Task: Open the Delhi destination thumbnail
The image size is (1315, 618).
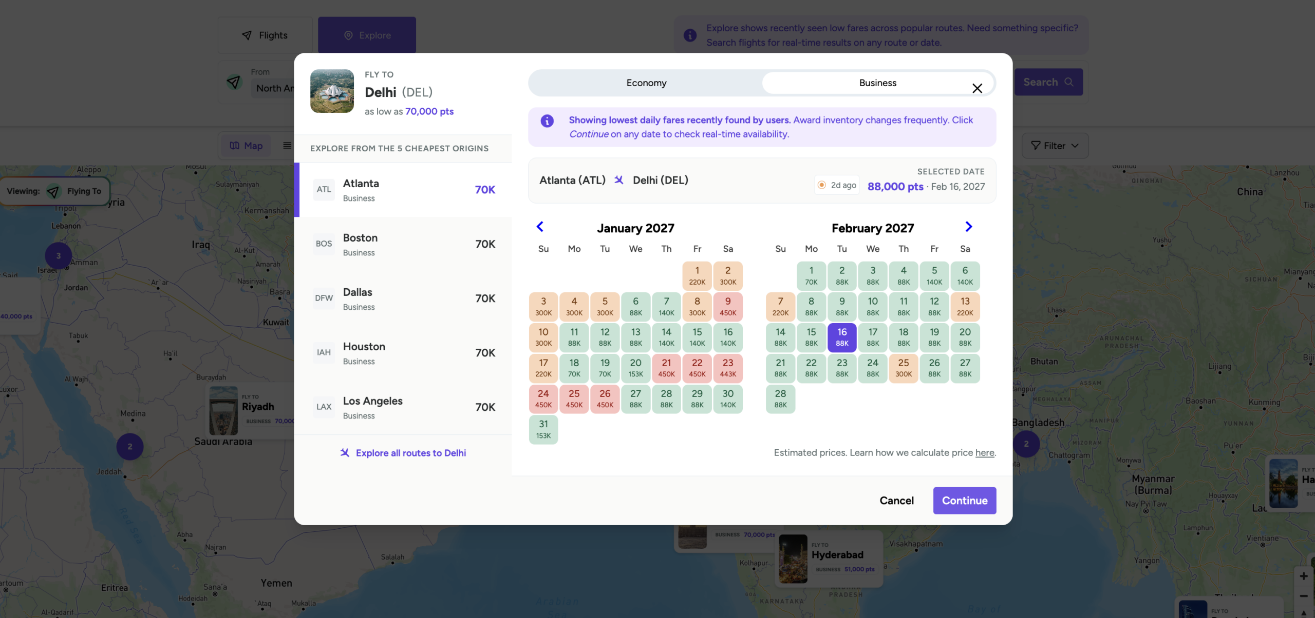Action: (x=332, y=91)
